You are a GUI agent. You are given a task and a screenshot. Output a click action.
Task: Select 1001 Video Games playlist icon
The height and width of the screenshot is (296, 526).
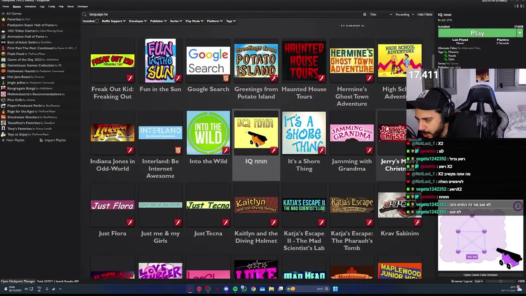tap(3, 31)
